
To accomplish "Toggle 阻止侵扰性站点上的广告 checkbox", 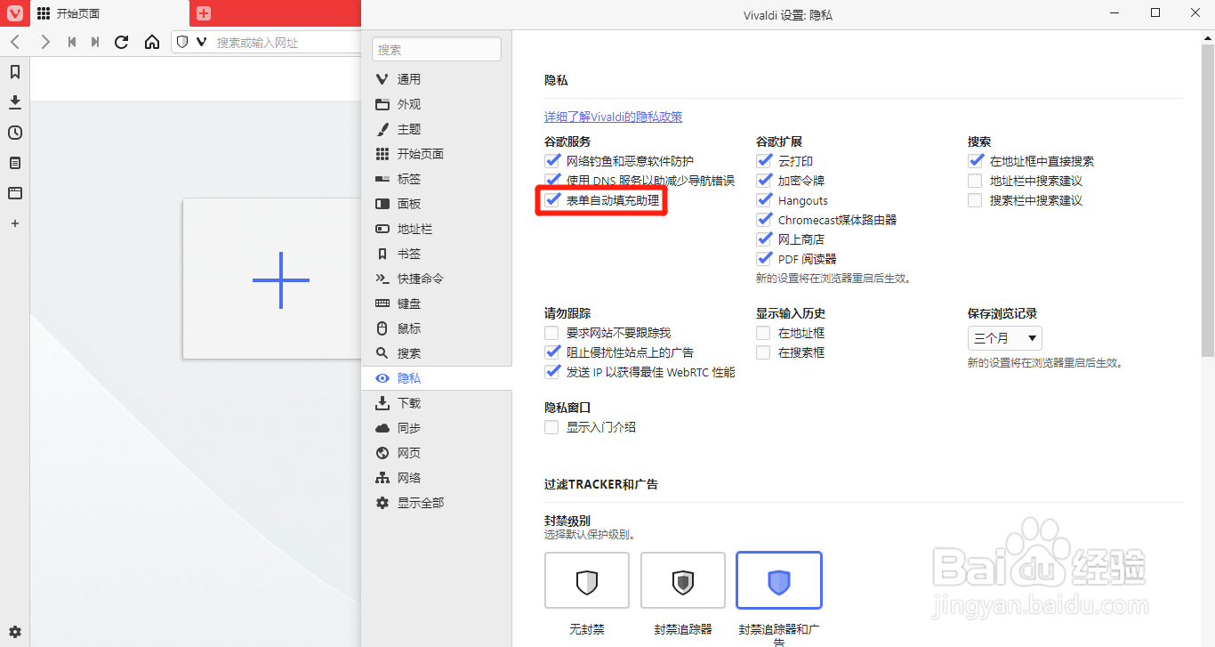I will coord(552,352).
